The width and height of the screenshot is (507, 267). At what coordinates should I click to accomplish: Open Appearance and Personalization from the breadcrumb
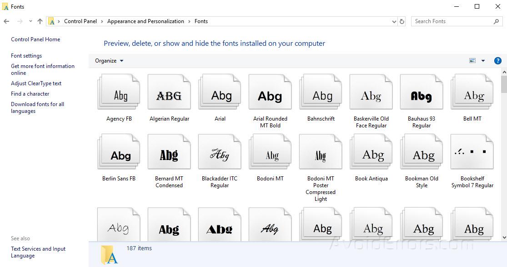(x=146, y=21)
